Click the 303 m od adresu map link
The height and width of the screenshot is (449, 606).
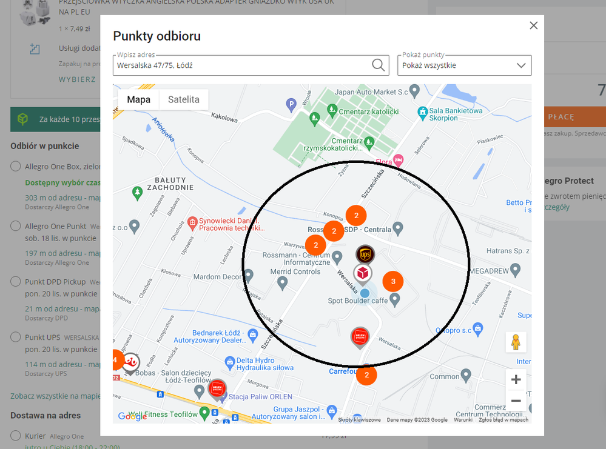62,198
